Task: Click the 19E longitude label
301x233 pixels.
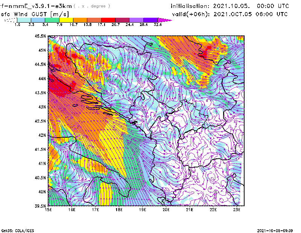Action: [143, 210]
